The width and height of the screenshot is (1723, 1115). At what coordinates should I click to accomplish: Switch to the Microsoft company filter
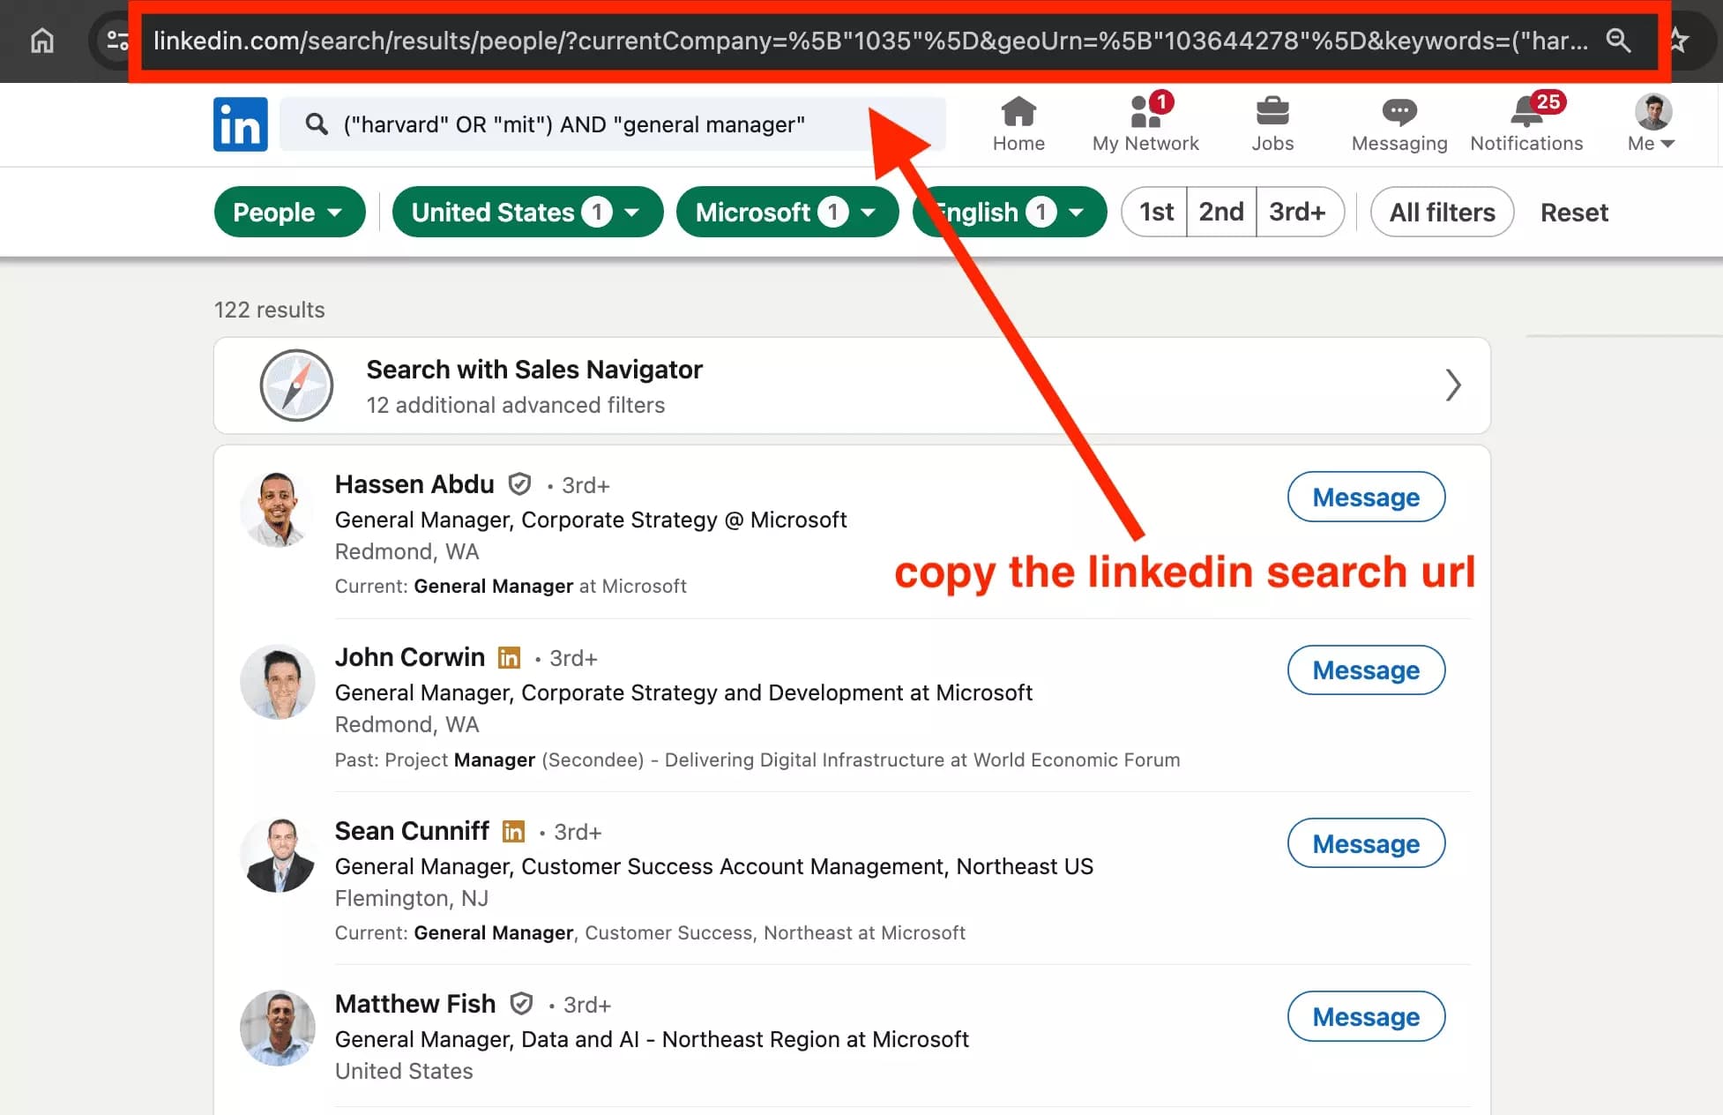coord(786,212)
